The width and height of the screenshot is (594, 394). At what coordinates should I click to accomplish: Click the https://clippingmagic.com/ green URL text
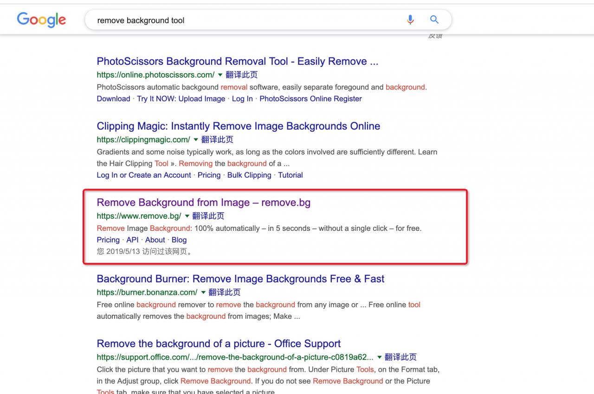tap(143, 140)
